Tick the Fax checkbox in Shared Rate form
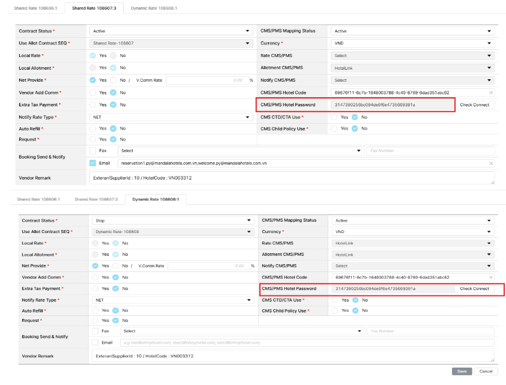Image resolution: width=506 pixels, height=385 pixels. [x=93, y=151]
